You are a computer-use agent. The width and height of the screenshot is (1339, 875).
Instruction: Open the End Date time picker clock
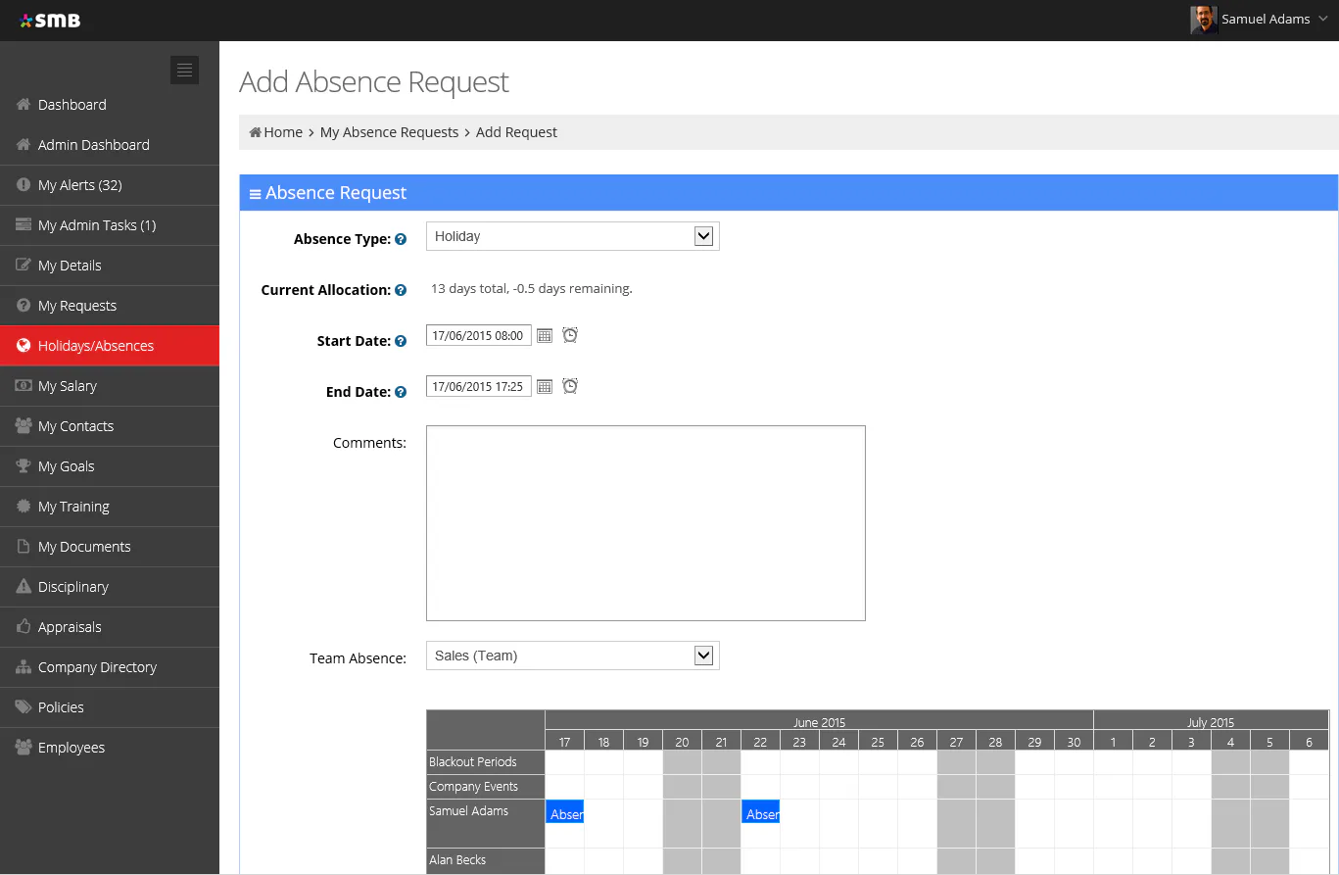pyautogui.click(x=570, y=386)
